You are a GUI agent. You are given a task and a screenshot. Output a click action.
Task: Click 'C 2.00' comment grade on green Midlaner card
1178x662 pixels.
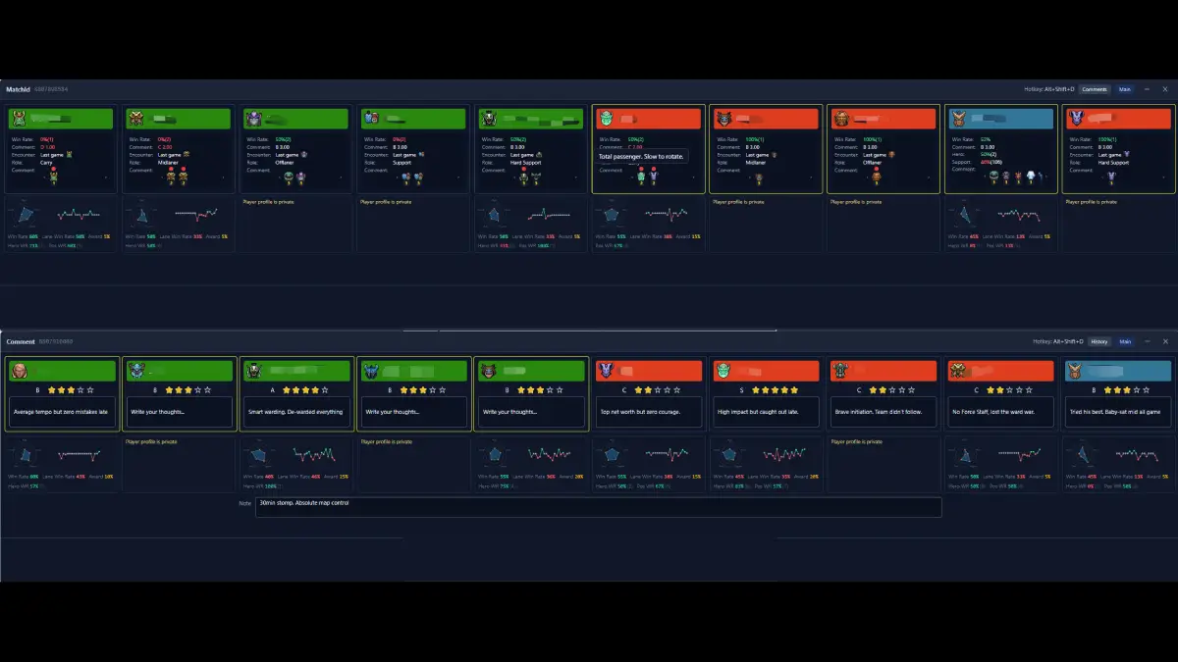point(167,146)
